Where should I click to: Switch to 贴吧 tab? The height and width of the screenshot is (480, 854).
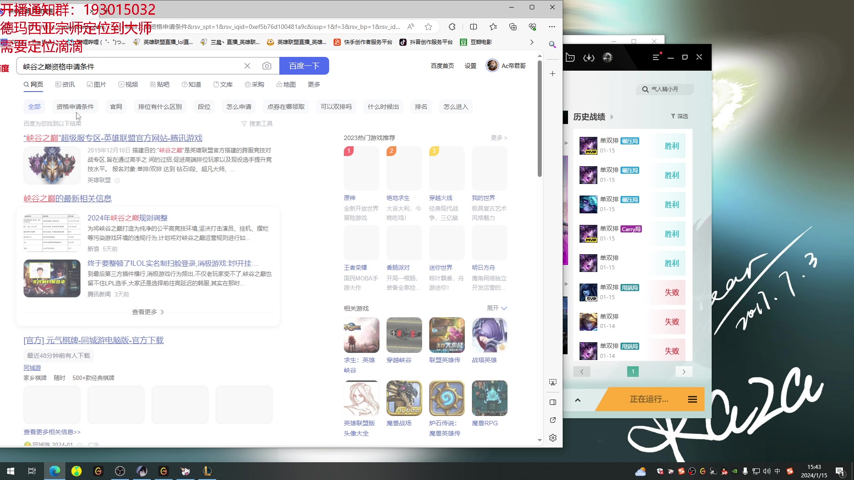click(160, 84)
